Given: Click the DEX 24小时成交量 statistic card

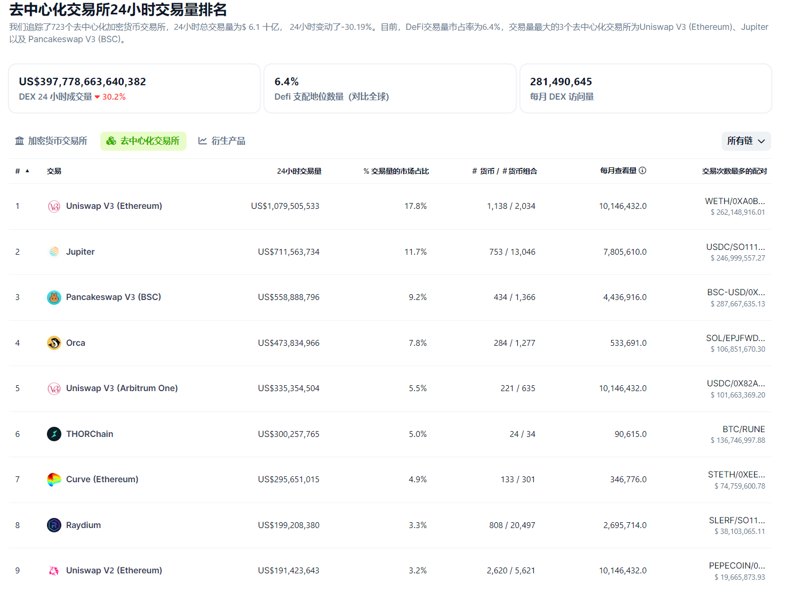Looking at the screenshot, I should 134,88.
